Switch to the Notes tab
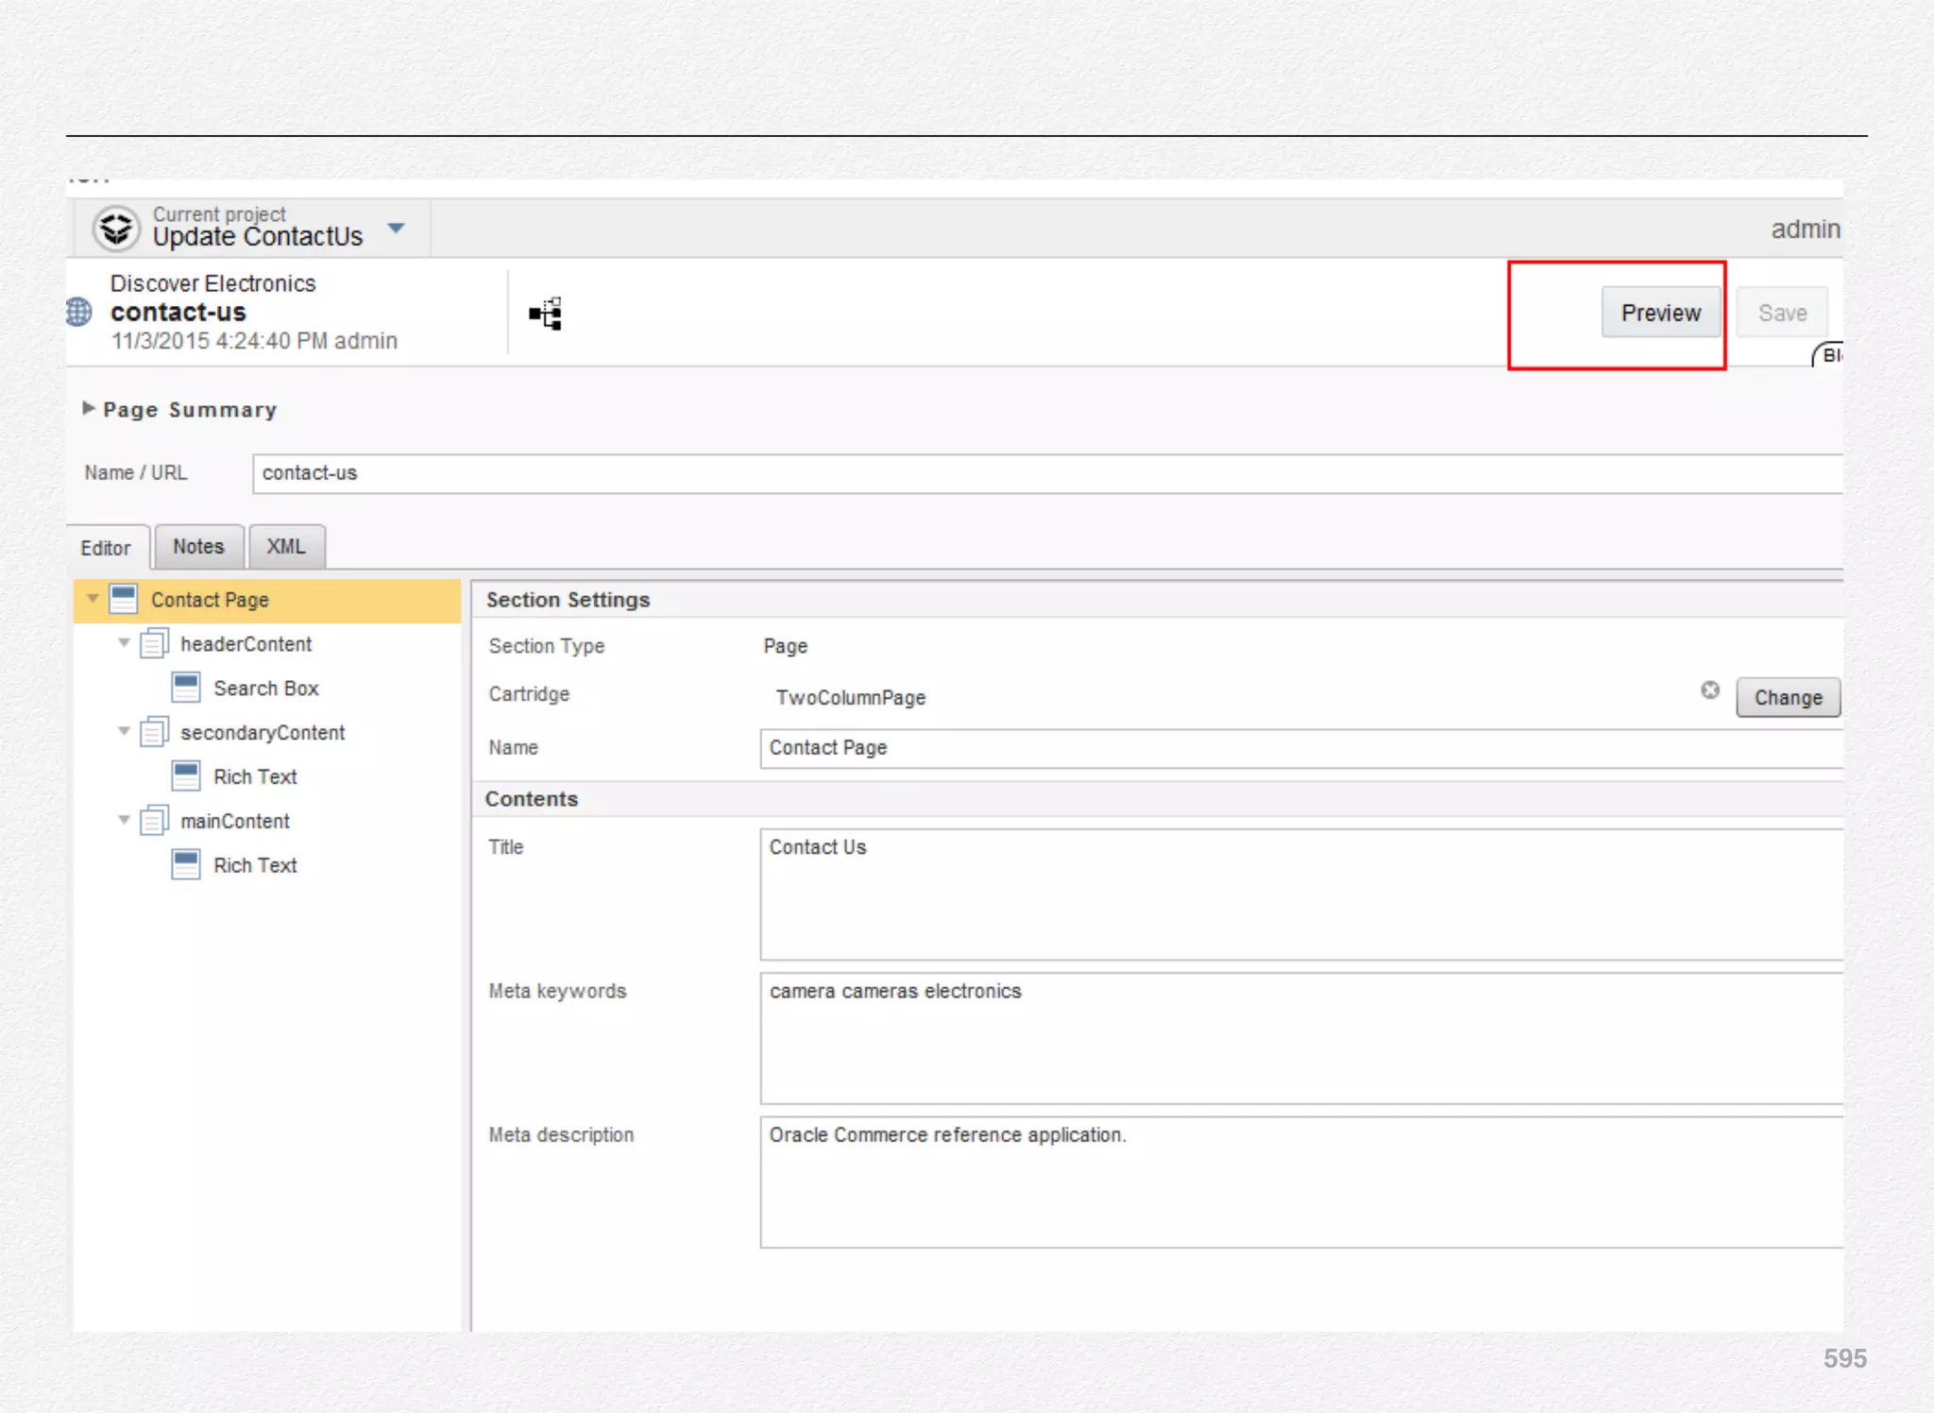 pos(198,547)
